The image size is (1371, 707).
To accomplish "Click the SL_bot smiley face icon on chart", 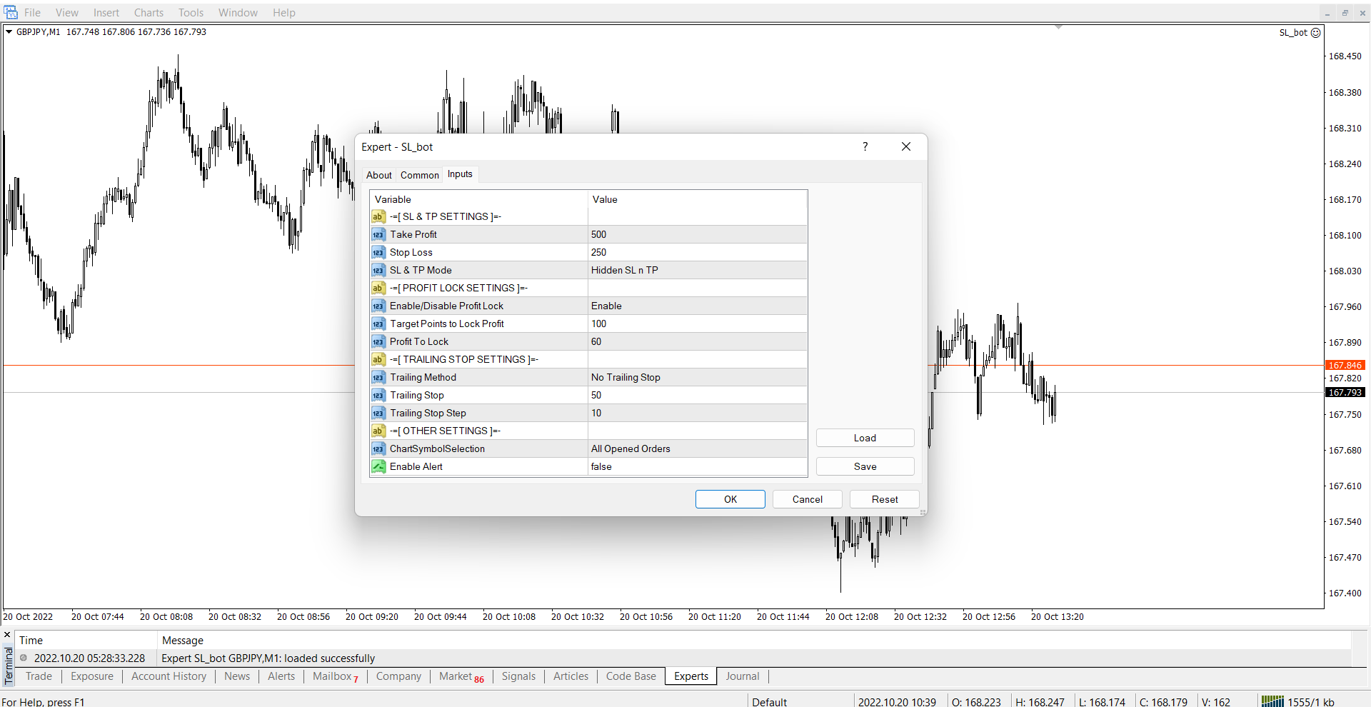I will point(1316,33).
